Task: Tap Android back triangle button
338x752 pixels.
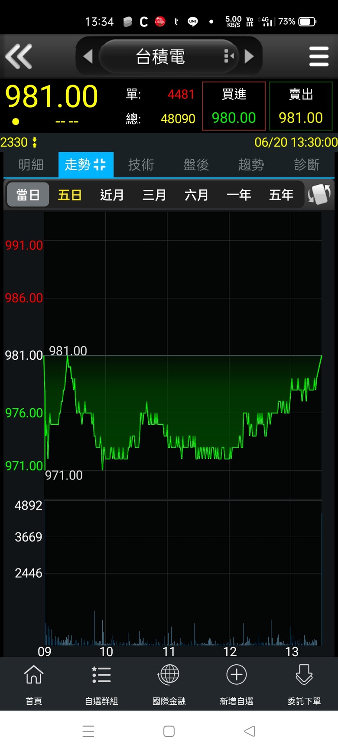Action: (250, 731)
